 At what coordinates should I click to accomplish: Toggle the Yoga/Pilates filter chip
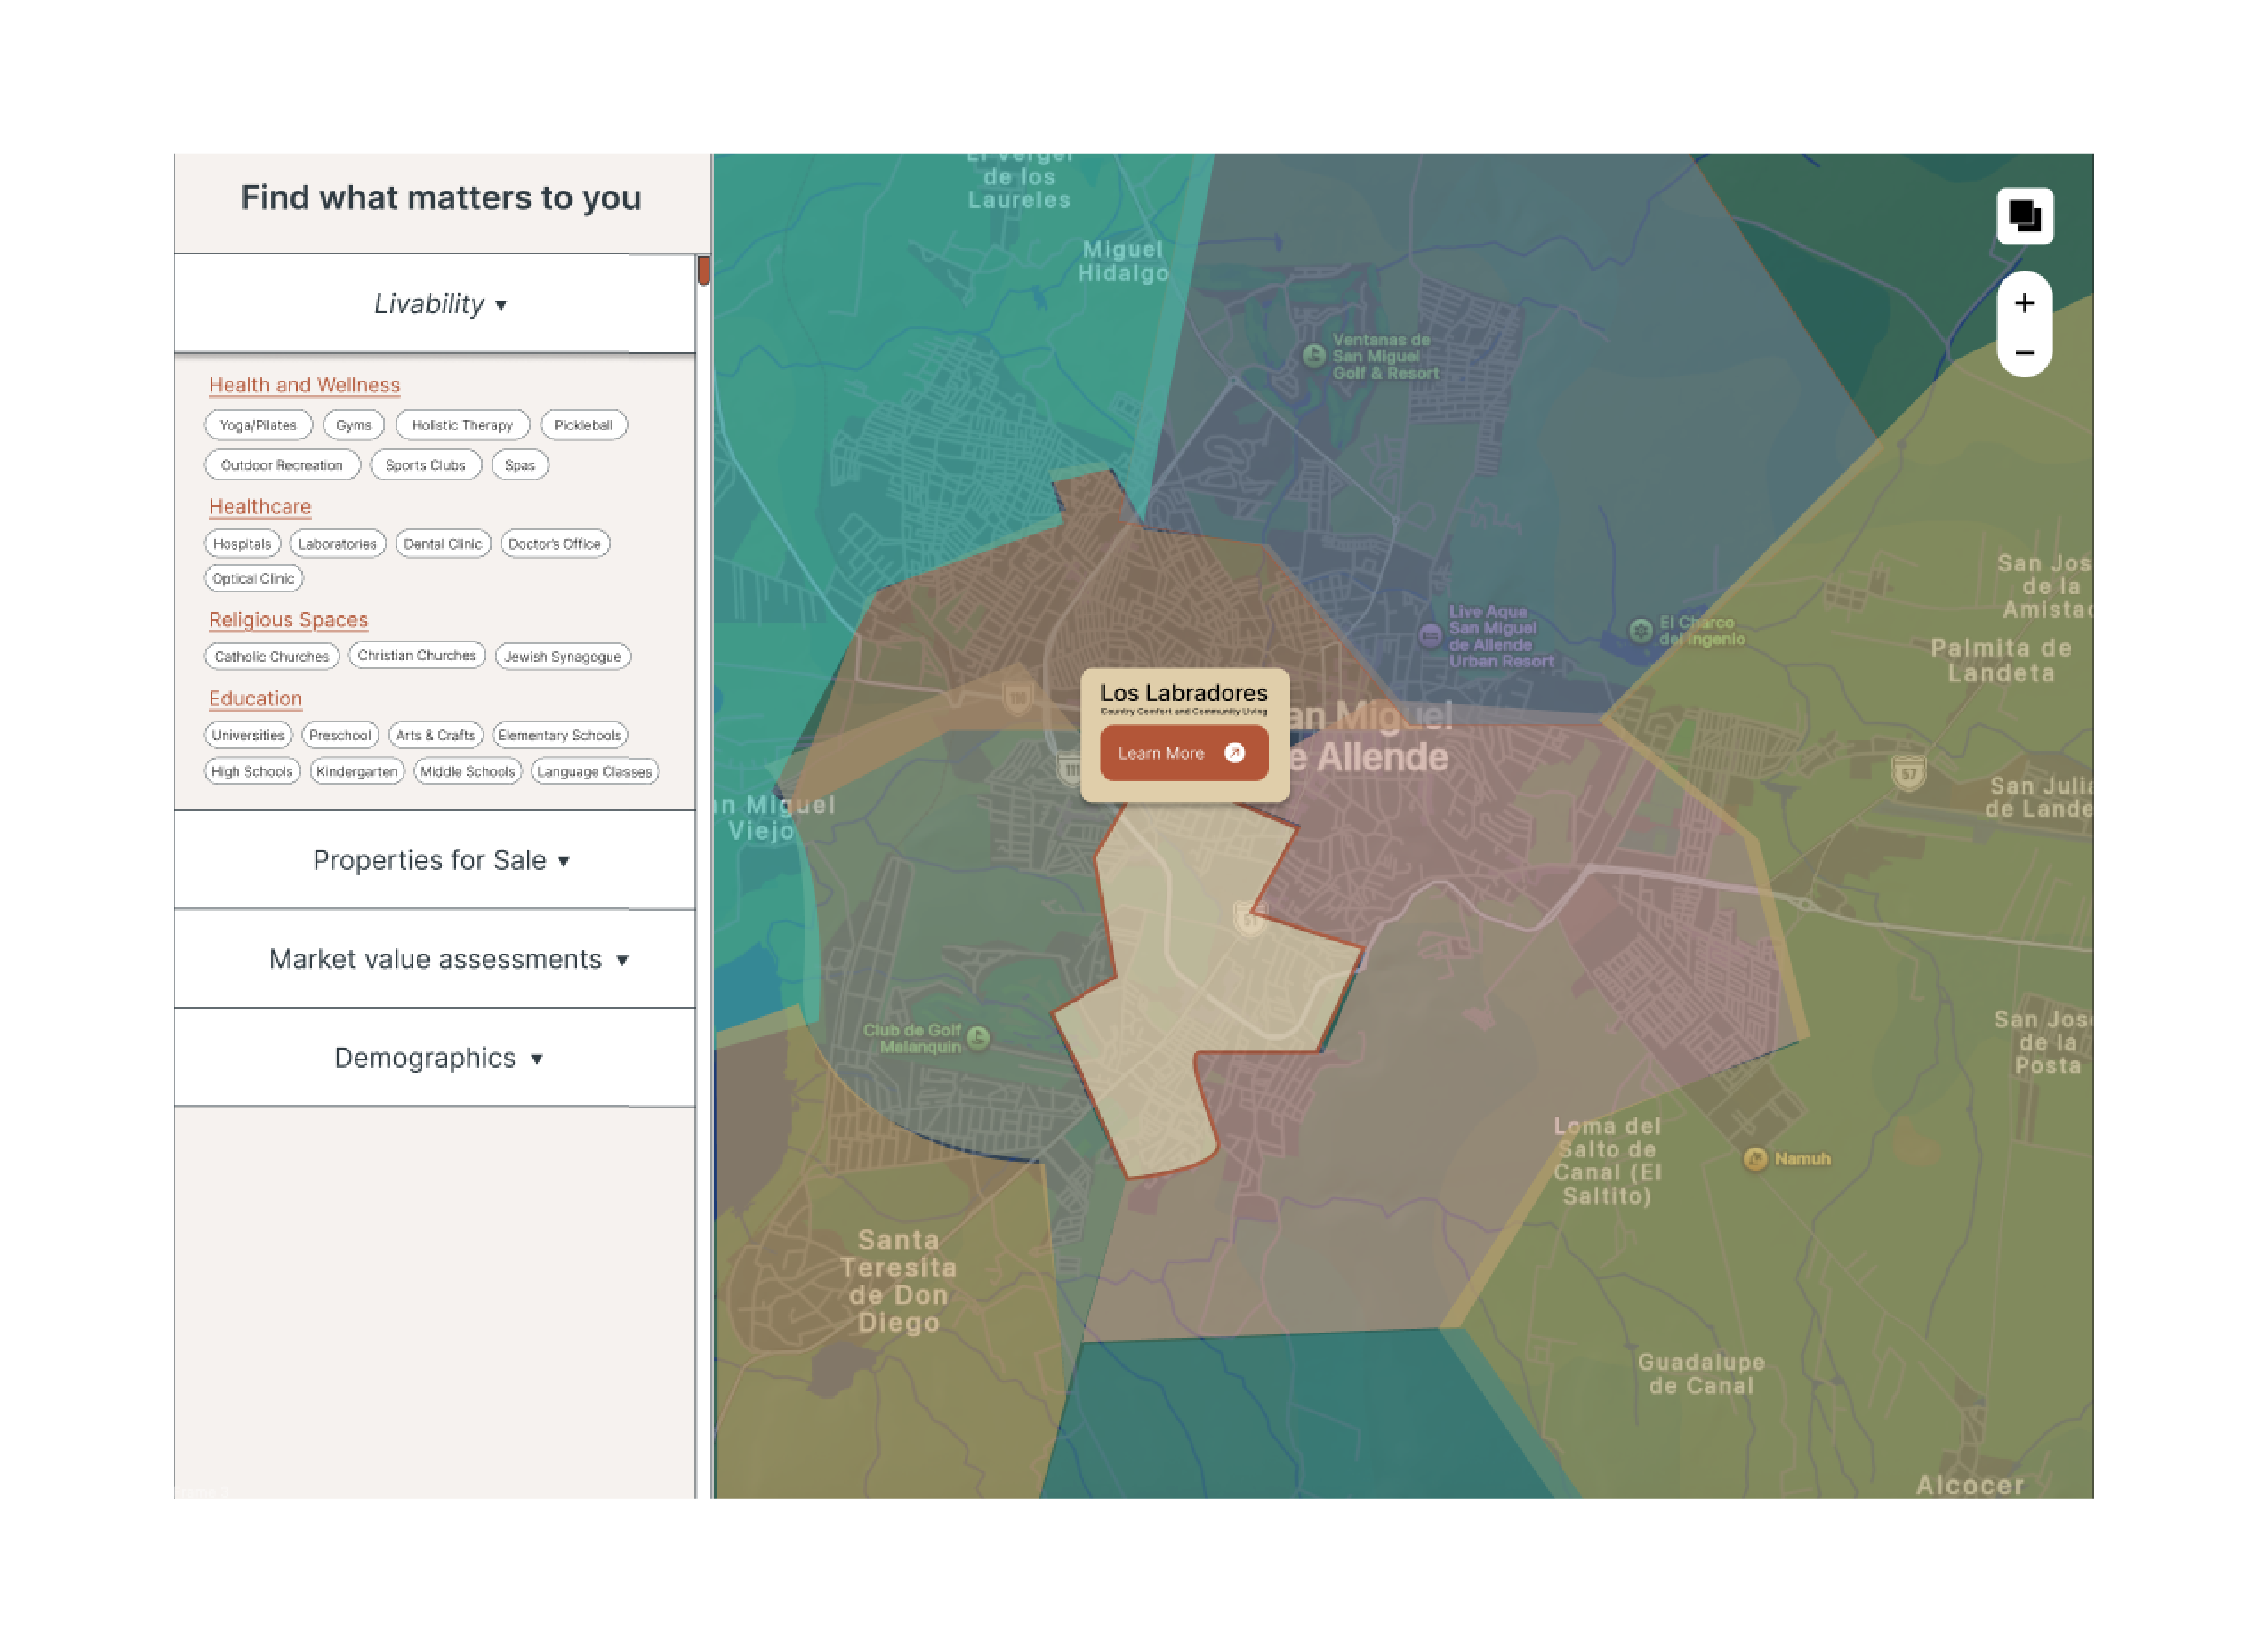point(258,425)
